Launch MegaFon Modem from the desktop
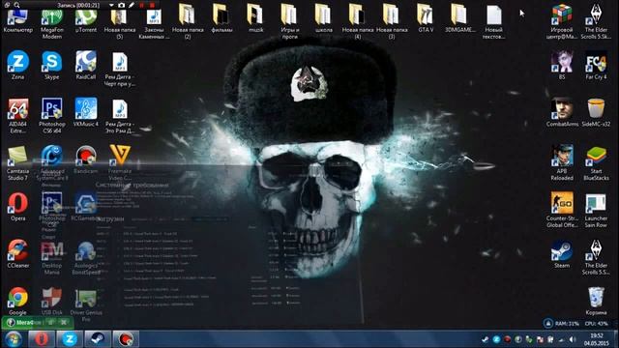 pos(51,24)
